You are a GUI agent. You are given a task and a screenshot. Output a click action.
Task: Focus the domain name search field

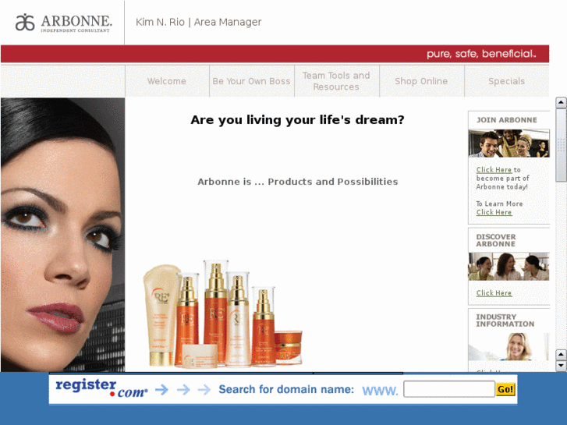pyautogui.click(x=449, y=389)
